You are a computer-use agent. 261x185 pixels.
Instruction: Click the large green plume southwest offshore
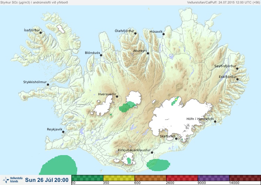(58, 165)
